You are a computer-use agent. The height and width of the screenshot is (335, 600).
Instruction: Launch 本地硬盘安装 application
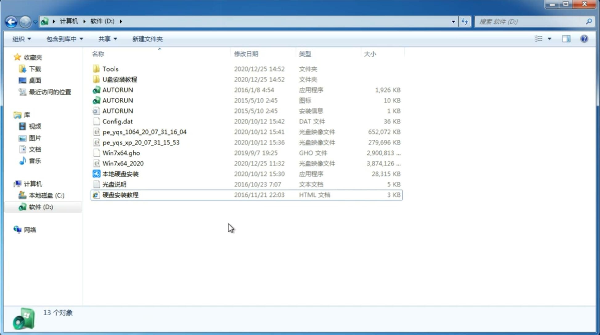[x=120, y=174]
